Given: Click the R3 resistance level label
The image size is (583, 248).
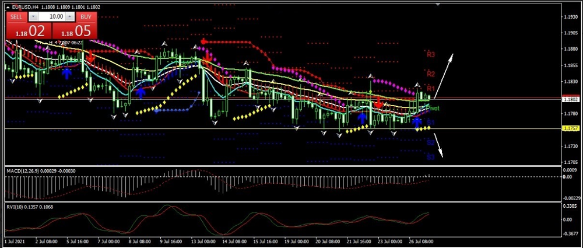Looking at the screenshot, I should click(431, 55).
